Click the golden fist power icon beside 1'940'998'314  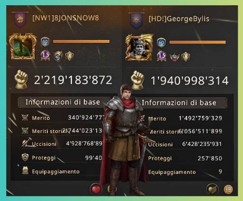tap(137, 80)
